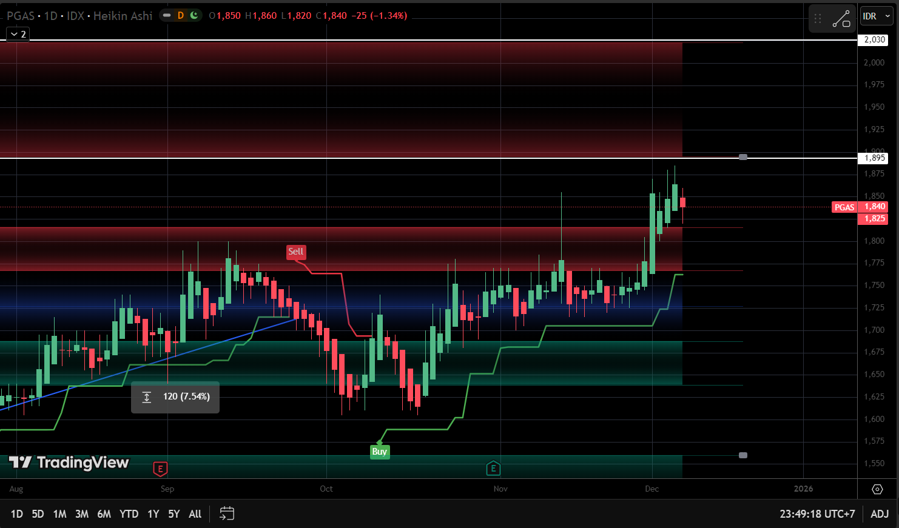Click the teal earnings E marker
The image size is (899, 528).
point(493,469)
